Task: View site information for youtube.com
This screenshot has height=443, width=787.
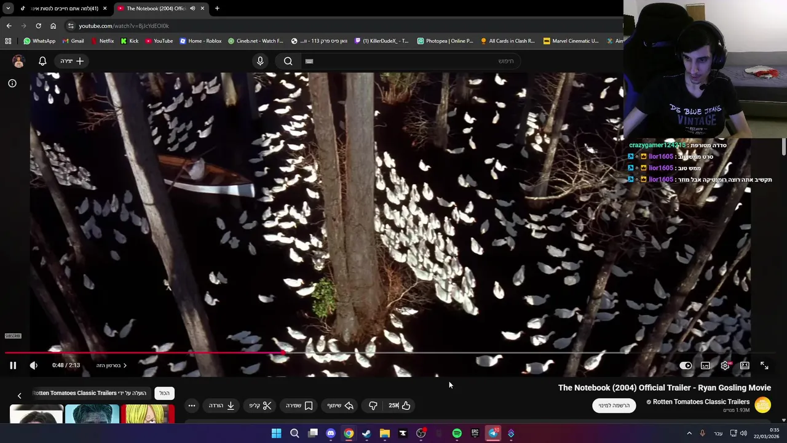Action: pos(71,26)
